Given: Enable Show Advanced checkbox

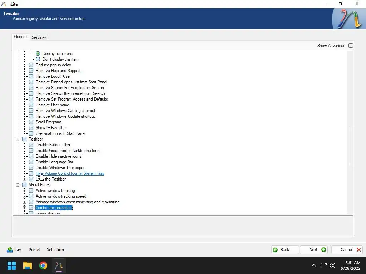Looking at the screenshot, I should coord(351,46).
